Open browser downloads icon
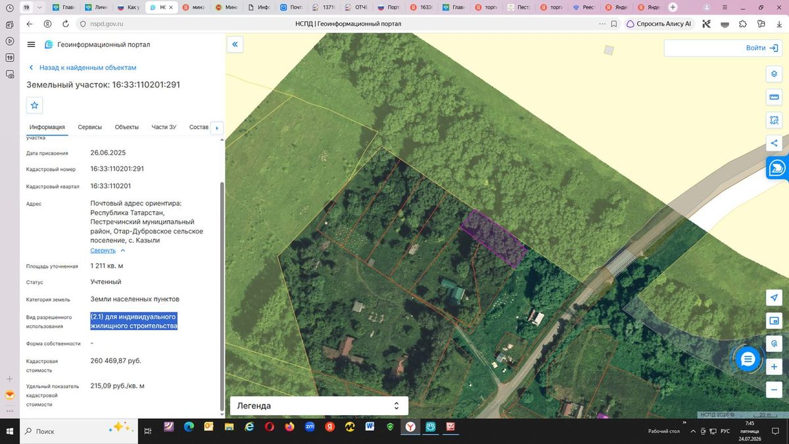789x444 pixels. (780, 24)
